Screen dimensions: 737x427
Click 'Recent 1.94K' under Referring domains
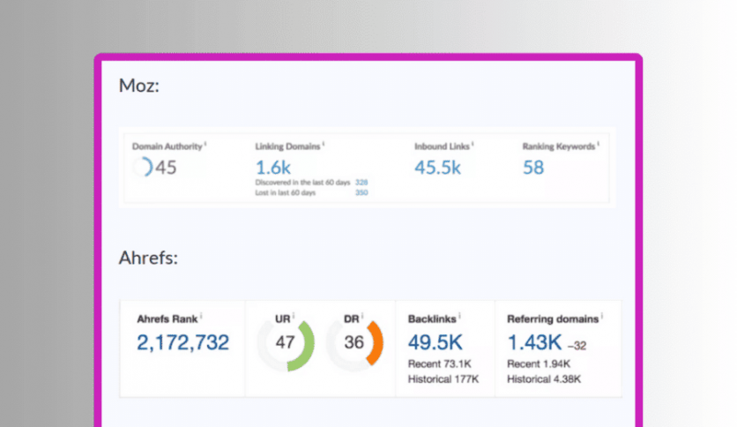click(539, 364)
